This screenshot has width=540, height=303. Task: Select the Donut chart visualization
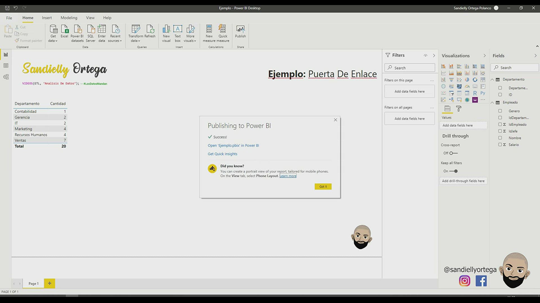point(475,80)
